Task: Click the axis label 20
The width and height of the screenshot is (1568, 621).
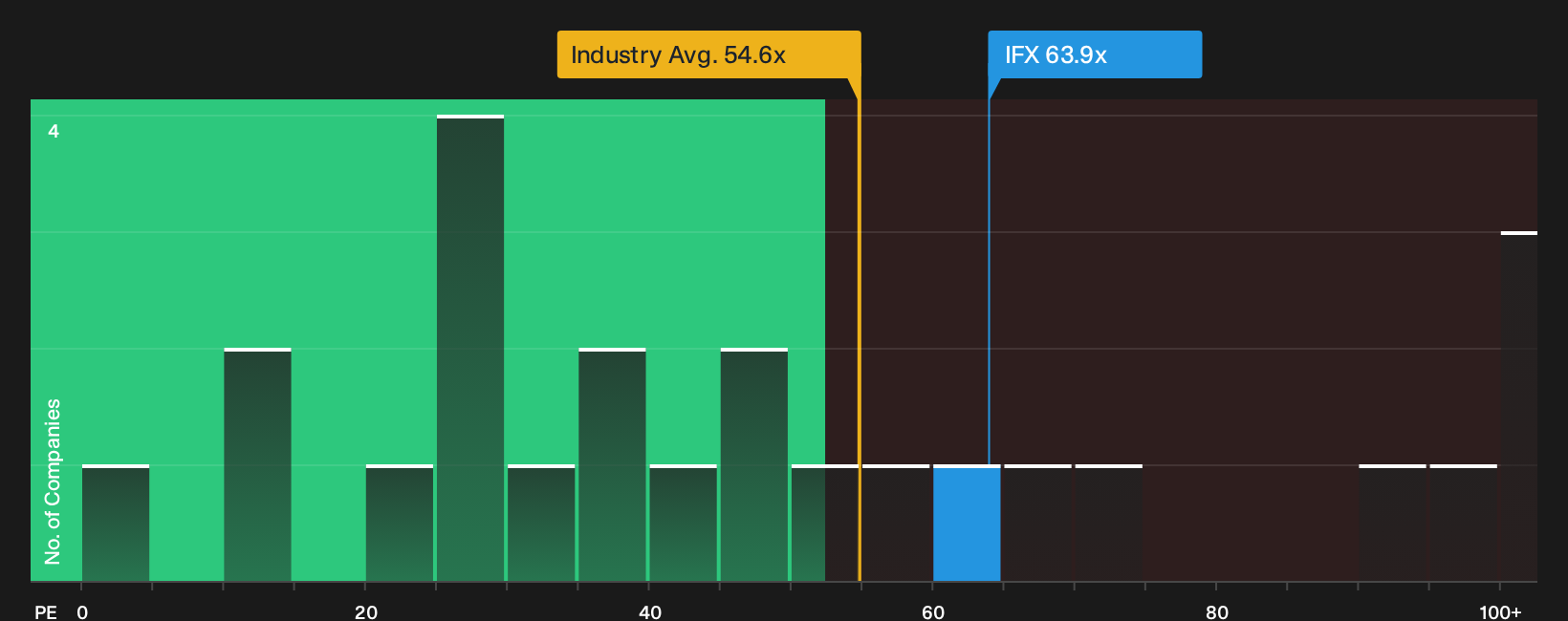Action: pos(366,611)
